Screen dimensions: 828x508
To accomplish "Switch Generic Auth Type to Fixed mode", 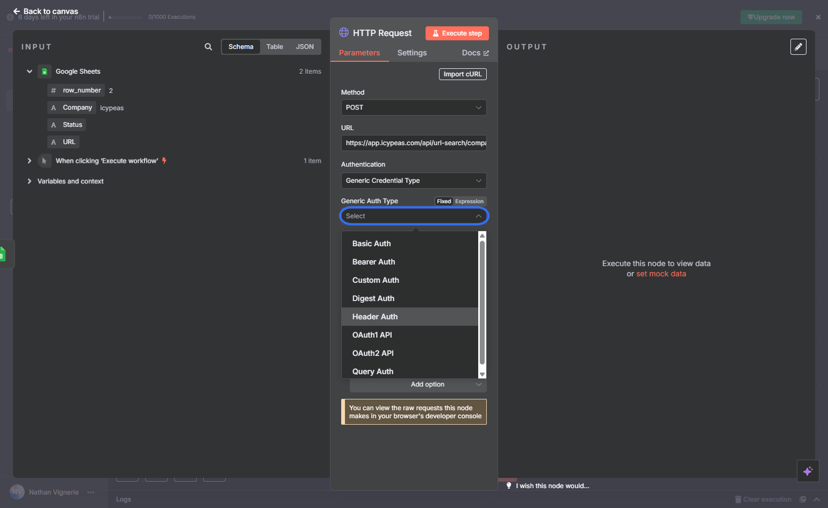I will tap(444, 202).
